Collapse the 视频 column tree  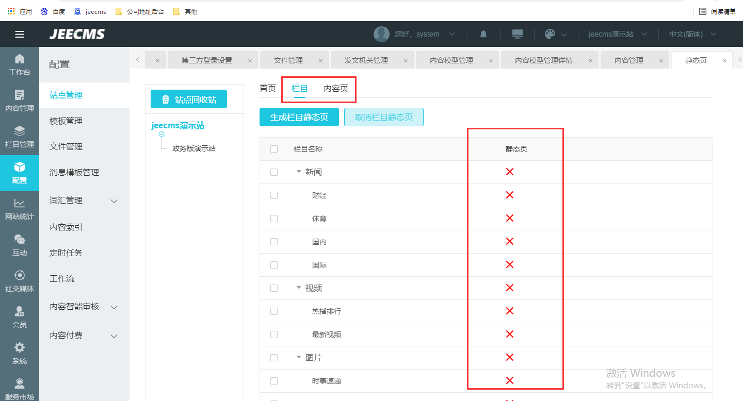pyautogui.click(x=299, y=288)
